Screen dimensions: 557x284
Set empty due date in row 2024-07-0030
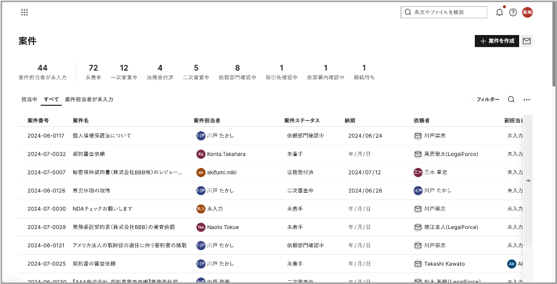pyautogui.click(x=360, y=209)
